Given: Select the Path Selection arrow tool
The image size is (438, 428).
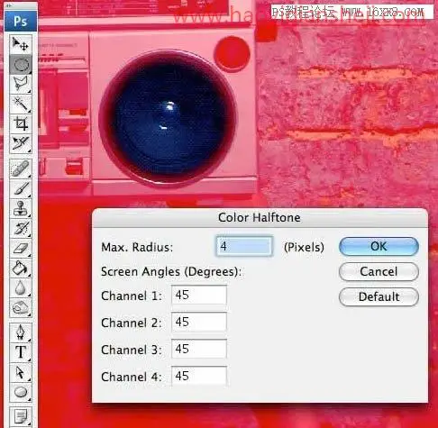Looking at the screenshot, I should (x=21, y=372).
